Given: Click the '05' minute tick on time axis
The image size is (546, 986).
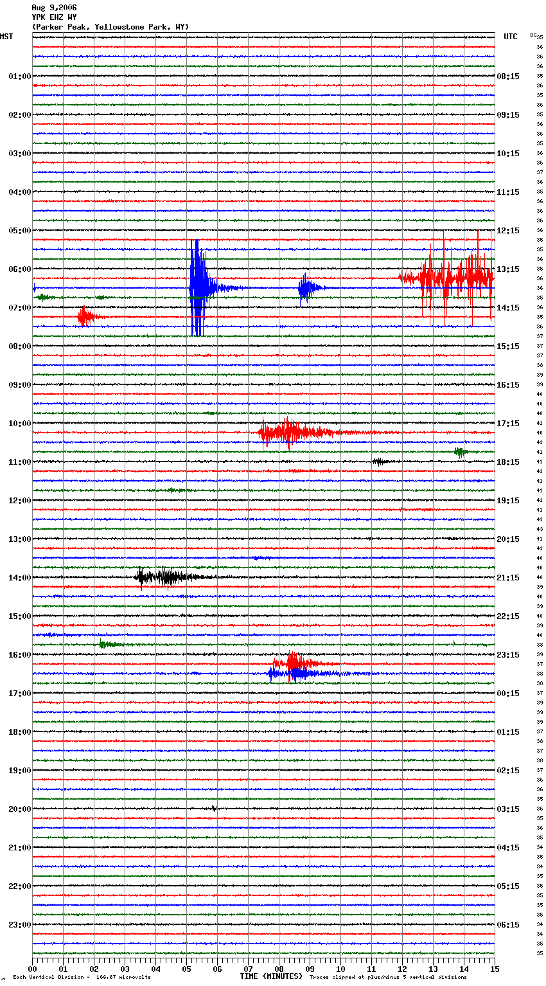Looking at the screenshot, I should (x=186, y=969).
